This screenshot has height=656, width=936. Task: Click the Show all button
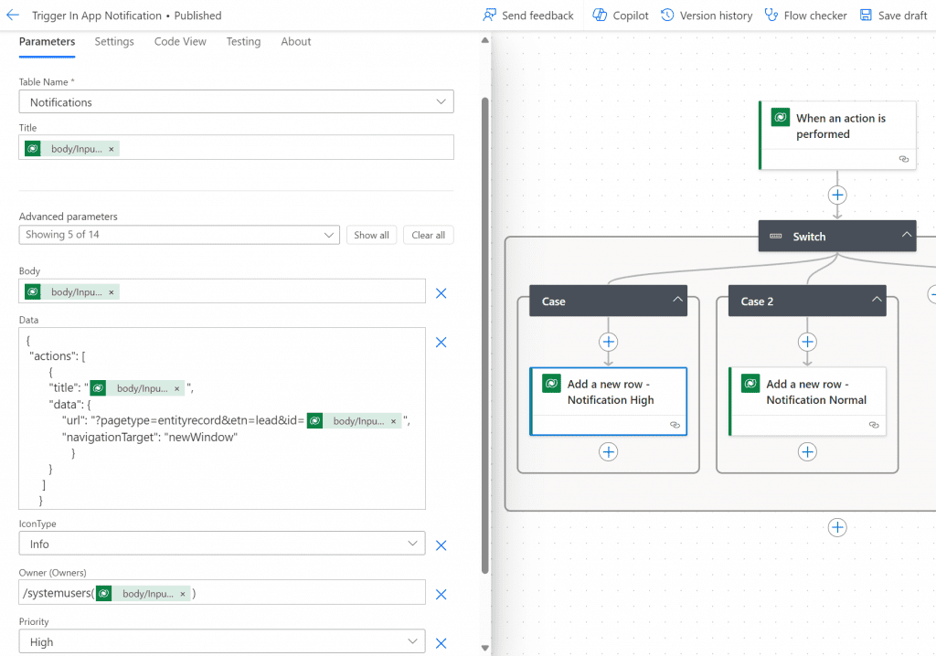(371, 235)
